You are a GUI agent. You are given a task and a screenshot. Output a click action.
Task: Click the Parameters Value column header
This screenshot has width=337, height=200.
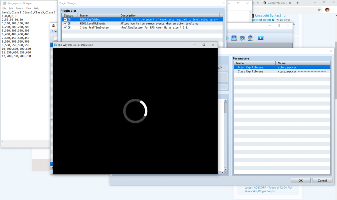pyautogui.click(x=301, y=63)
